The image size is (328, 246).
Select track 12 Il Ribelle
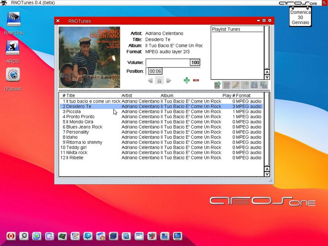[161, 158]
